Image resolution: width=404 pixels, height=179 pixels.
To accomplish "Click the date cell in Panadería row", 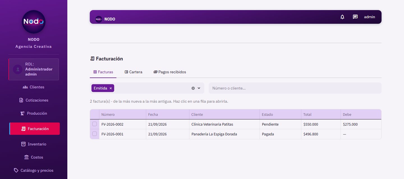I will (167, 134).
